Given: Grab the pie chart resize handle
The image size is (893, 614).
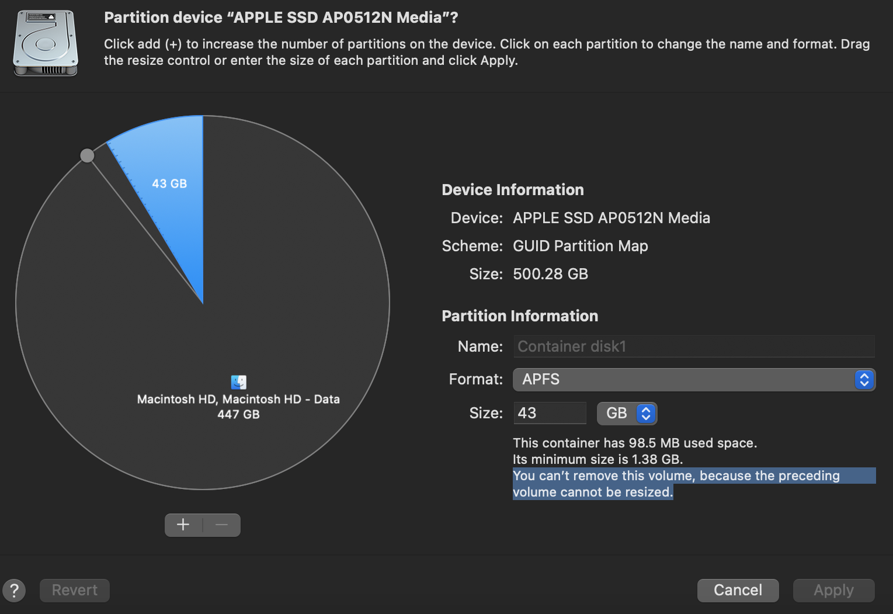Looking at the screenshot, I should click(x=87, y=155).
